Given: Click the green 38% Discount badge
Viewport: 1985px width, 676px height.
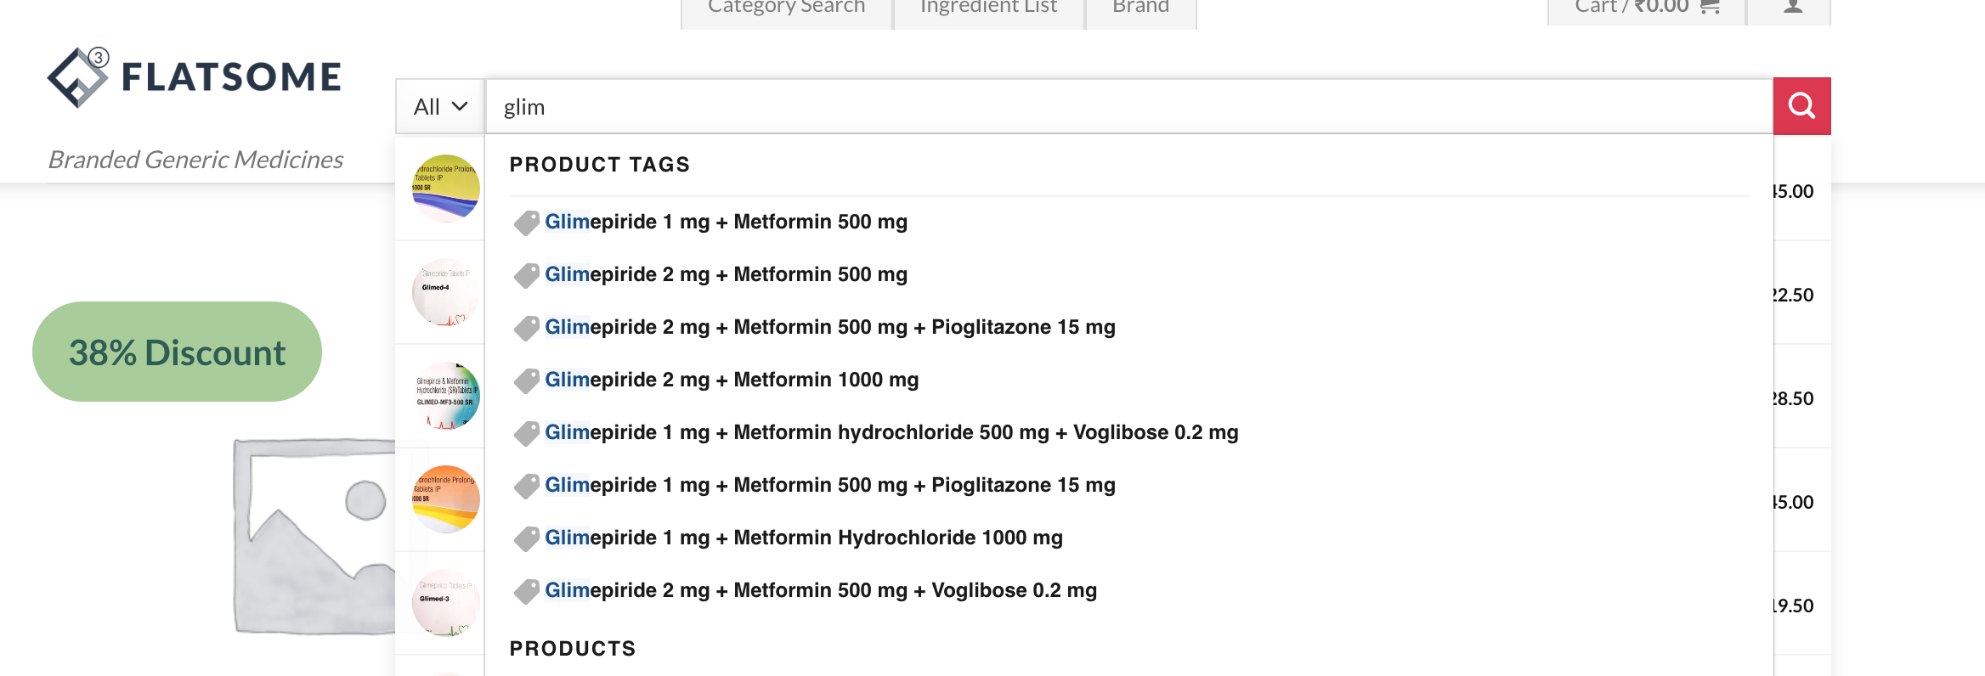Looking at the screenshot, I should click(x=177, y=351).
